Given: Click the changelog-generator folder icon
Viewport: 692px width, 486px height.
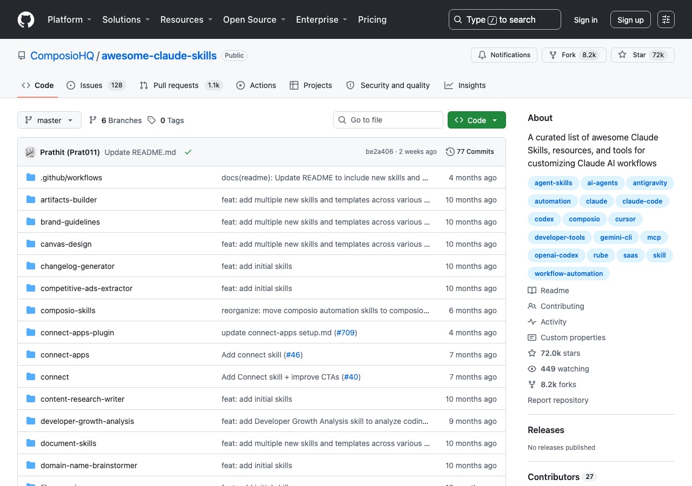Looking at the screenshot, I should (x=31, y=266).
